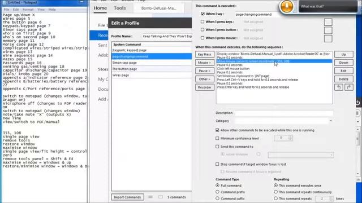The width and height of the screenshot is (362, 203).
Task: Open Bomb-Defusal-Ma... document tab
Action: (158, 8)
